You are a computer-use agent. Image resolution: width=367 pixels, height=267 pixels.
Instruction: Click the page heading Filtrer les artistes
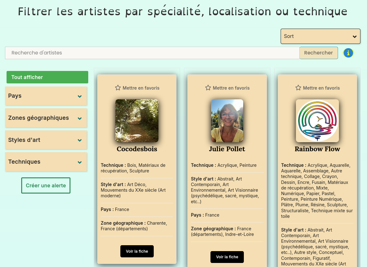(182, 12)
